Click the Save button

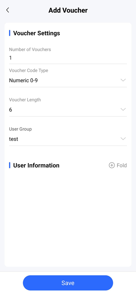pos(68,283)
